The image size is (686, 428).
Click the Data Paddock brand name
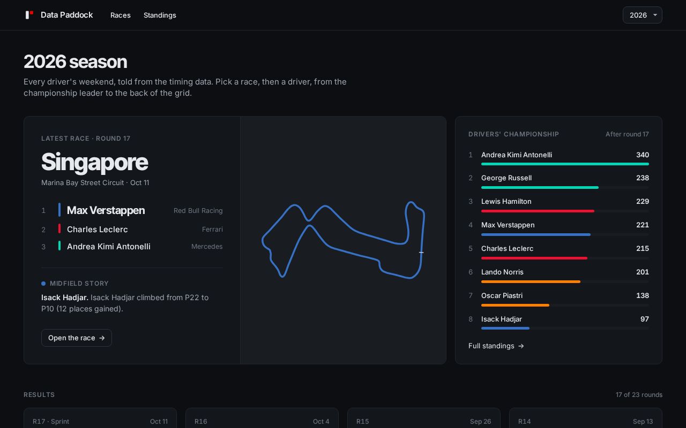(x=67, y=15)
